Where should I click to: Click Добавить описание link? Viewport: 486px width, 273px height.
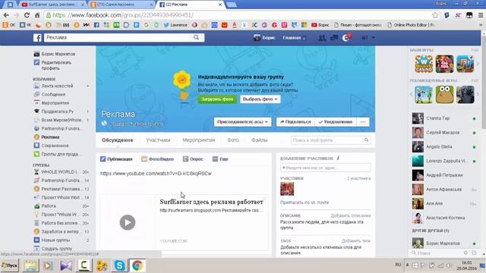click(x=351, y=215)
